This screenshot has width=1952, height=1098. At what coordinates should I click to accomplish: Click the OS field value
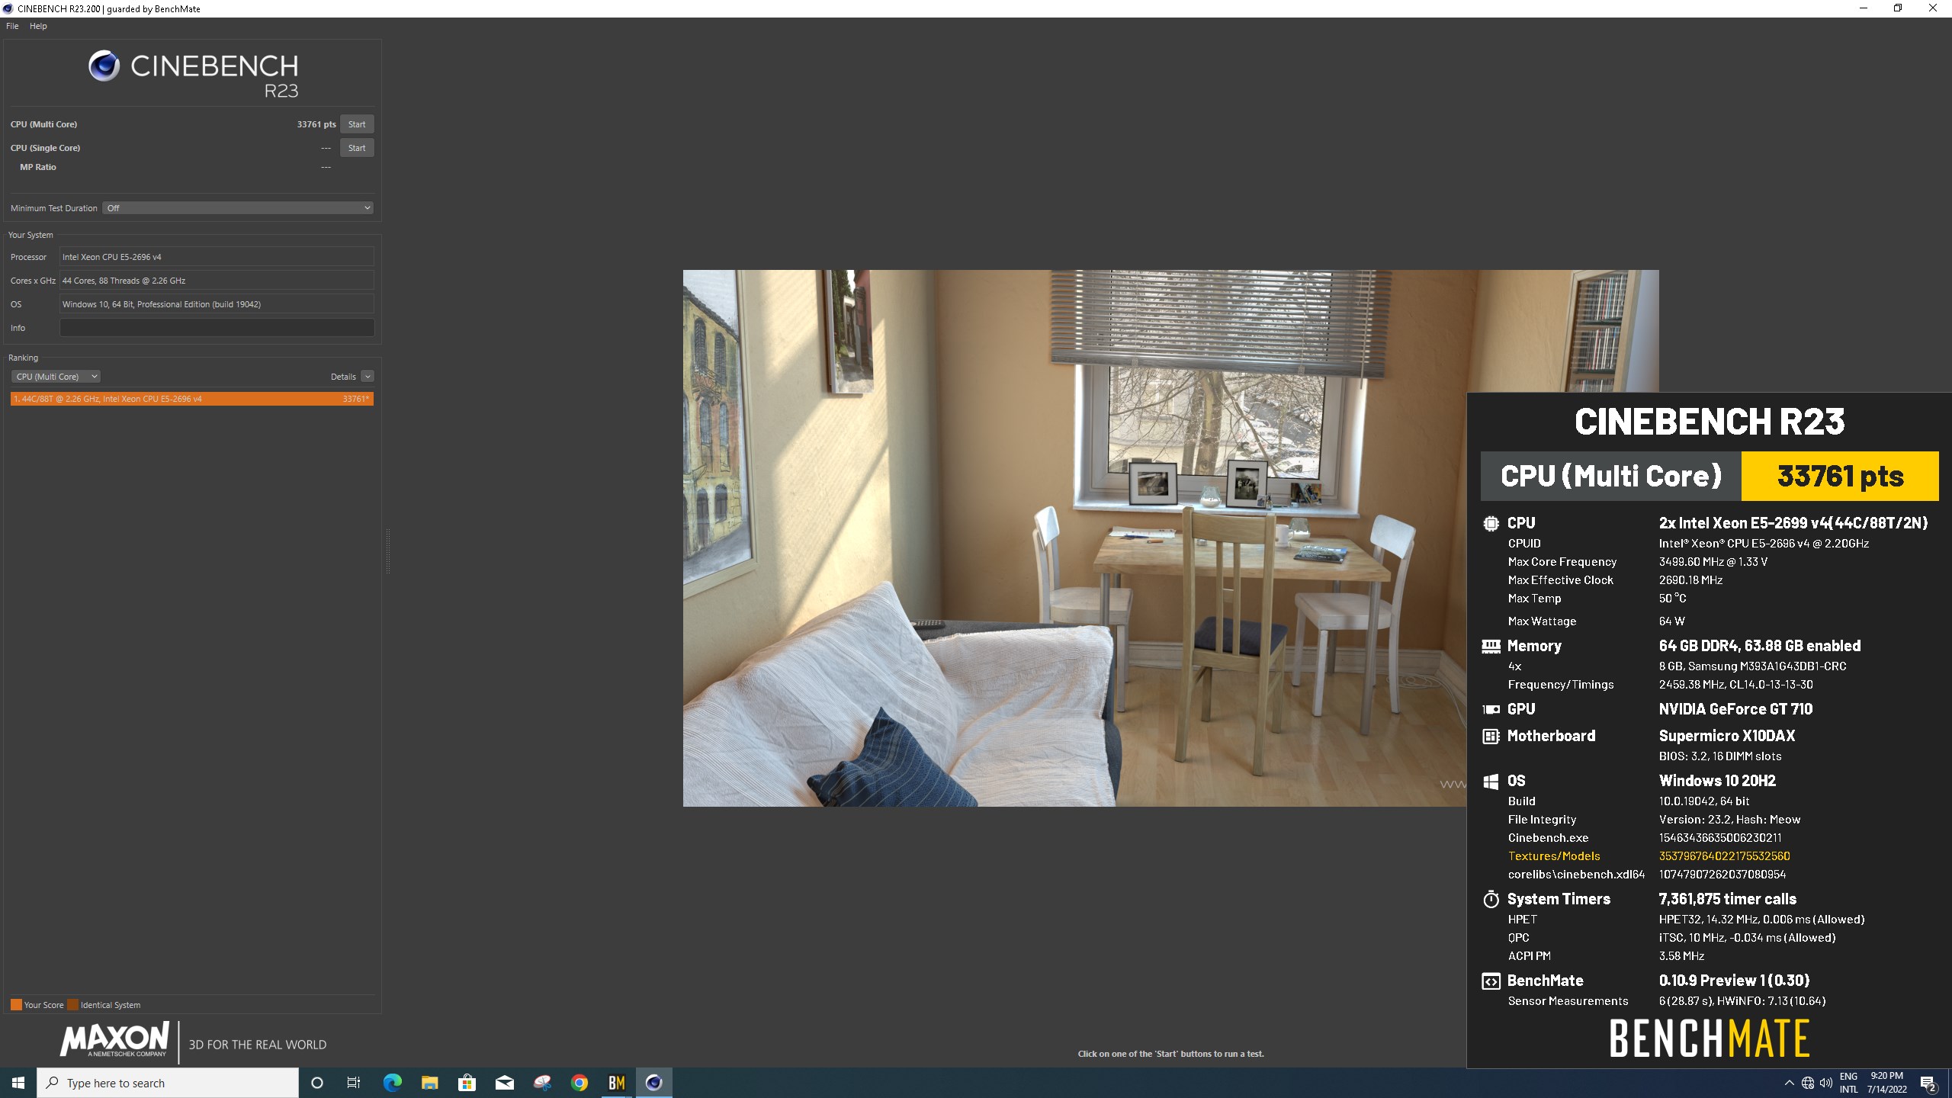tap(217, 304)
